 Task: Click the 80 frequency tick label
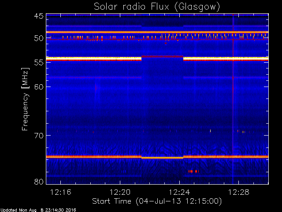pyautogui.click(x=39, y=182)
